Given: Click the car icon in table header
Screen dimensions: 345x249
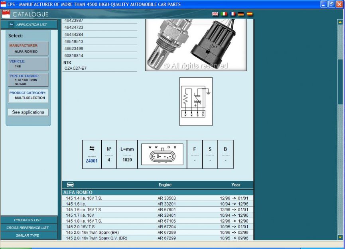Looking at the screenshot, I should [x=70, y=185].
